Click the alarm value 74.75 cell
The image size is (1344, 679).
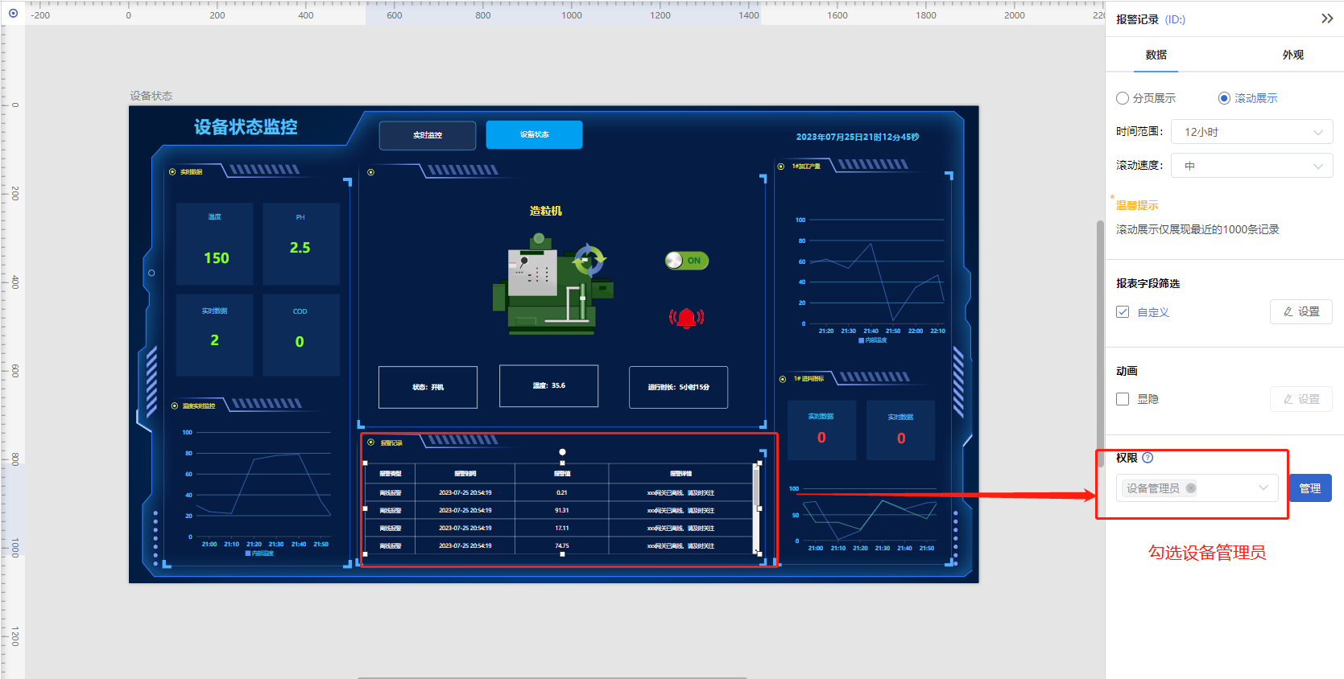click(x=562, y=545)
